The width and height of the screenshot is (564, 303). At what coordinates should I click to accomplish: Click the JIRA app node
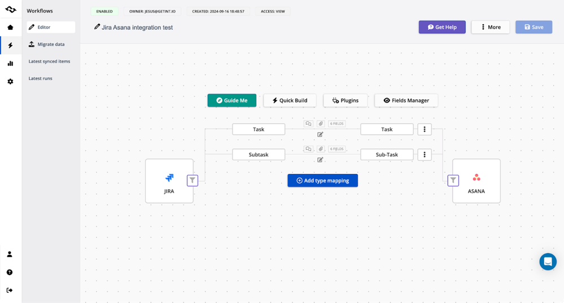point(169,181)
